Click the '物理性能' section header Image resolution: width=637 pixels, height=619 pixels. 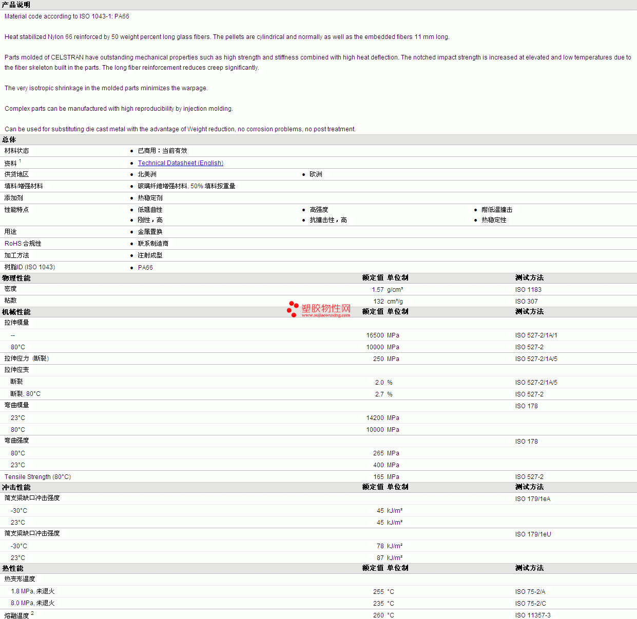point(16,278)
